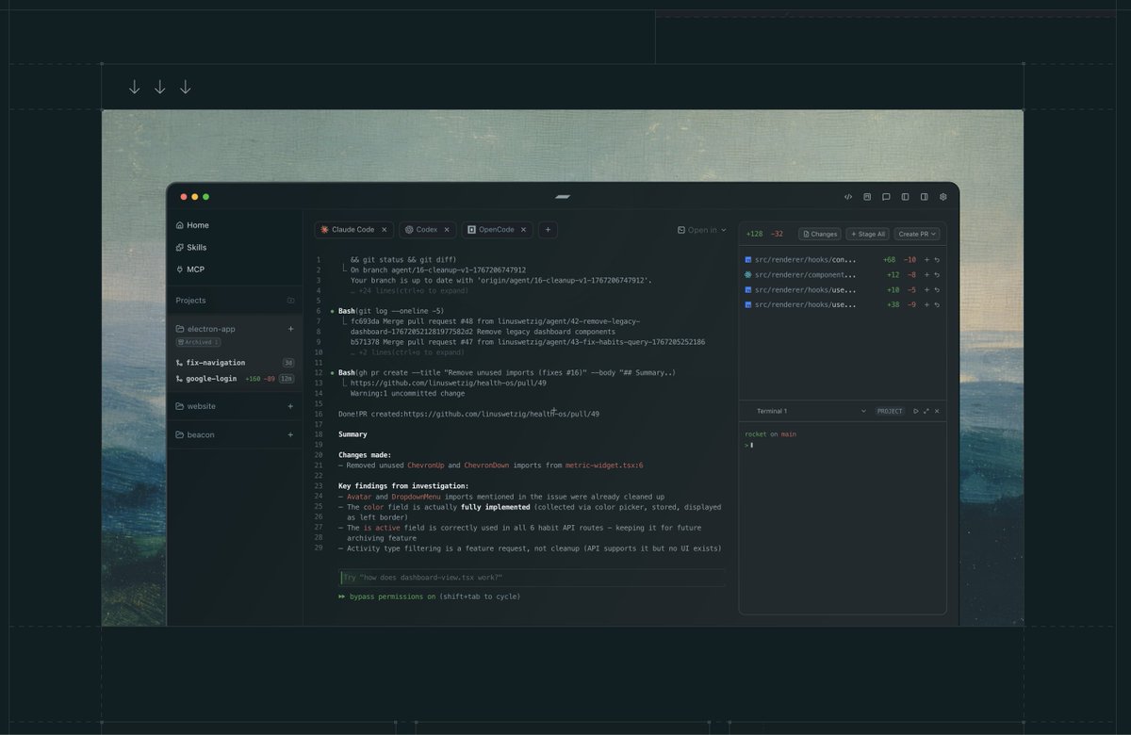The width and height of the screenshot is (1131, 735).
Task: Click 'bypass permissions on' mode text
Action: coord(392,596)
